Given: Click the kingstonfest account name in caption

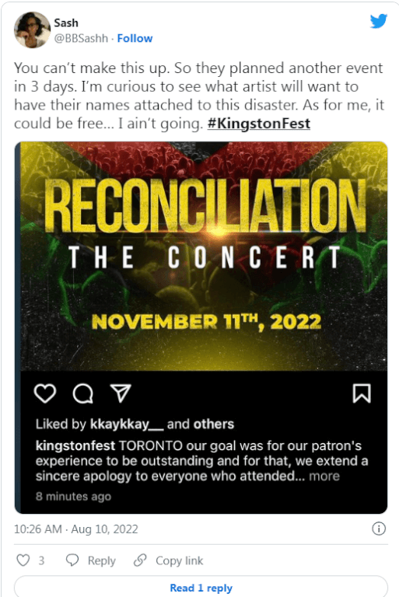Looking at the screenshot, I should 75,446.
